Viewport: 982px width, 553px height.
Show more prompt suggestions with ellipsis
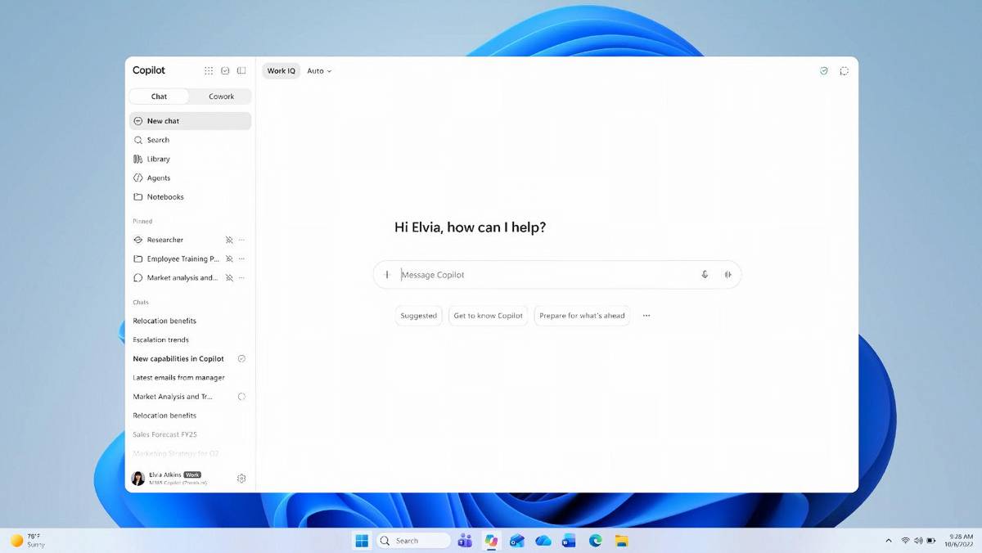click(x=646, y=316)
